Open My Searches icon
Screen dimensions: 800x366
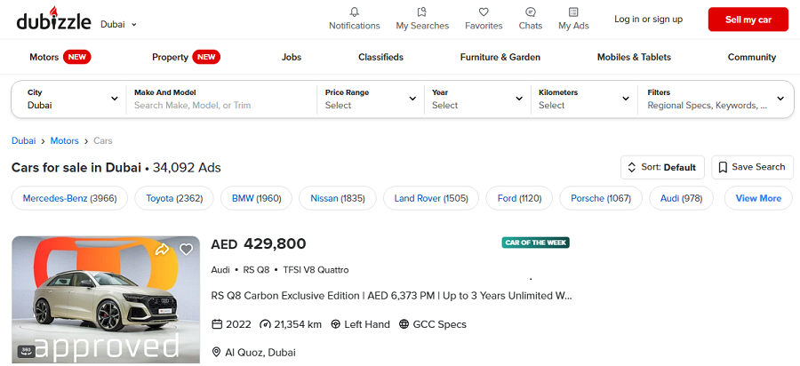[422, 12]
